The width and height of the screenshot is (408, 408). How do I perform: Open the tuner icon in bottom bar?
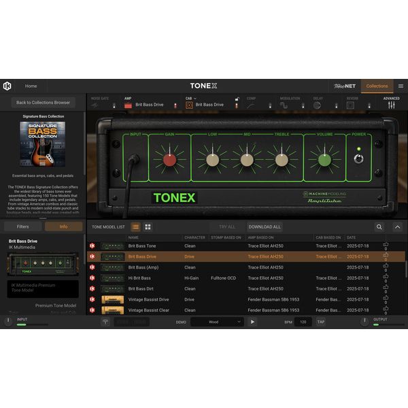tap(105, 322)
